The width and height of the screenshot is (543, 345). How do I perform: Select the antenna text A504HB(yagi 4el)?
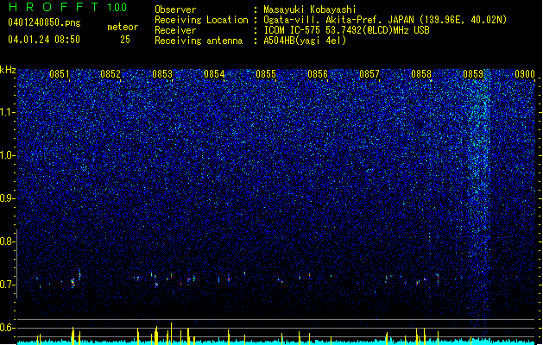305,41
